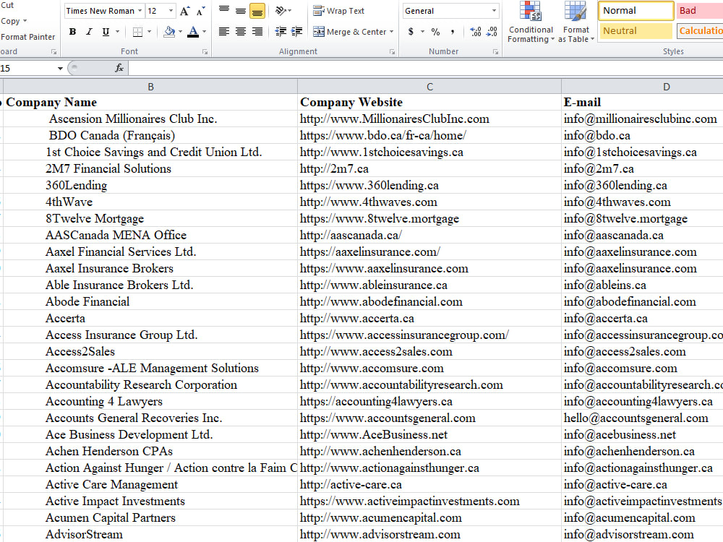Decrease cell indent
This screenshot has width=723, height=542.
point(281,31)
